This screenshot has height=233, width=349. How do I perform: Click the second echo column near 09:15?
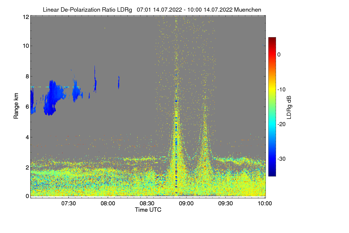[x=205, y=146]
